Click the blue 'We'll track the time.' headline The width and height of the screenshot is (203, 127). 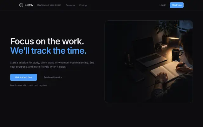[48, 50]
